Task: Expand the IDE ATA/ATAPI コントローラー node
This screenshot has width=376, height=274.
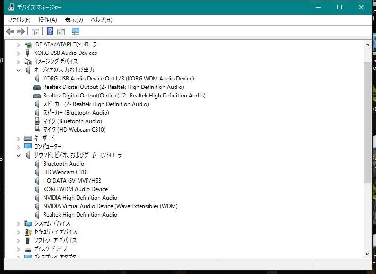Action: click(19, 45)
